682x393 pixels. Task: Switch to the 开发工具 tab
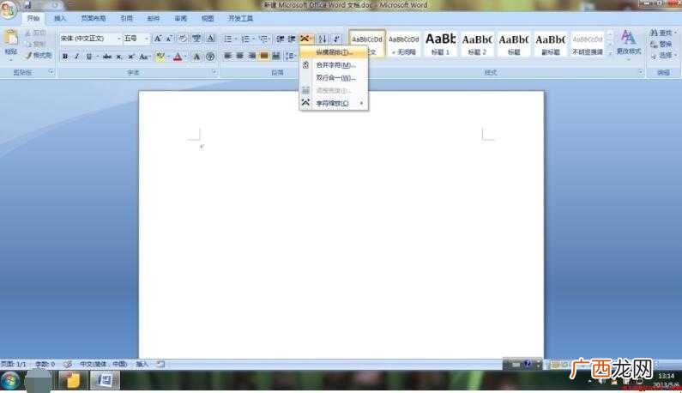click(x=240, y=18)
